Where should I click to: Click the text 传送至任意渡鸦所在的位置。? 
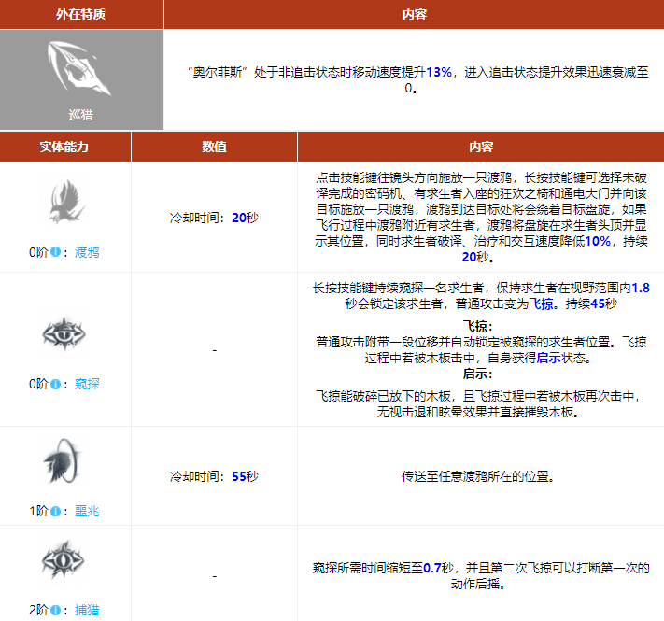pyautogui.click(x=477, y=476)
